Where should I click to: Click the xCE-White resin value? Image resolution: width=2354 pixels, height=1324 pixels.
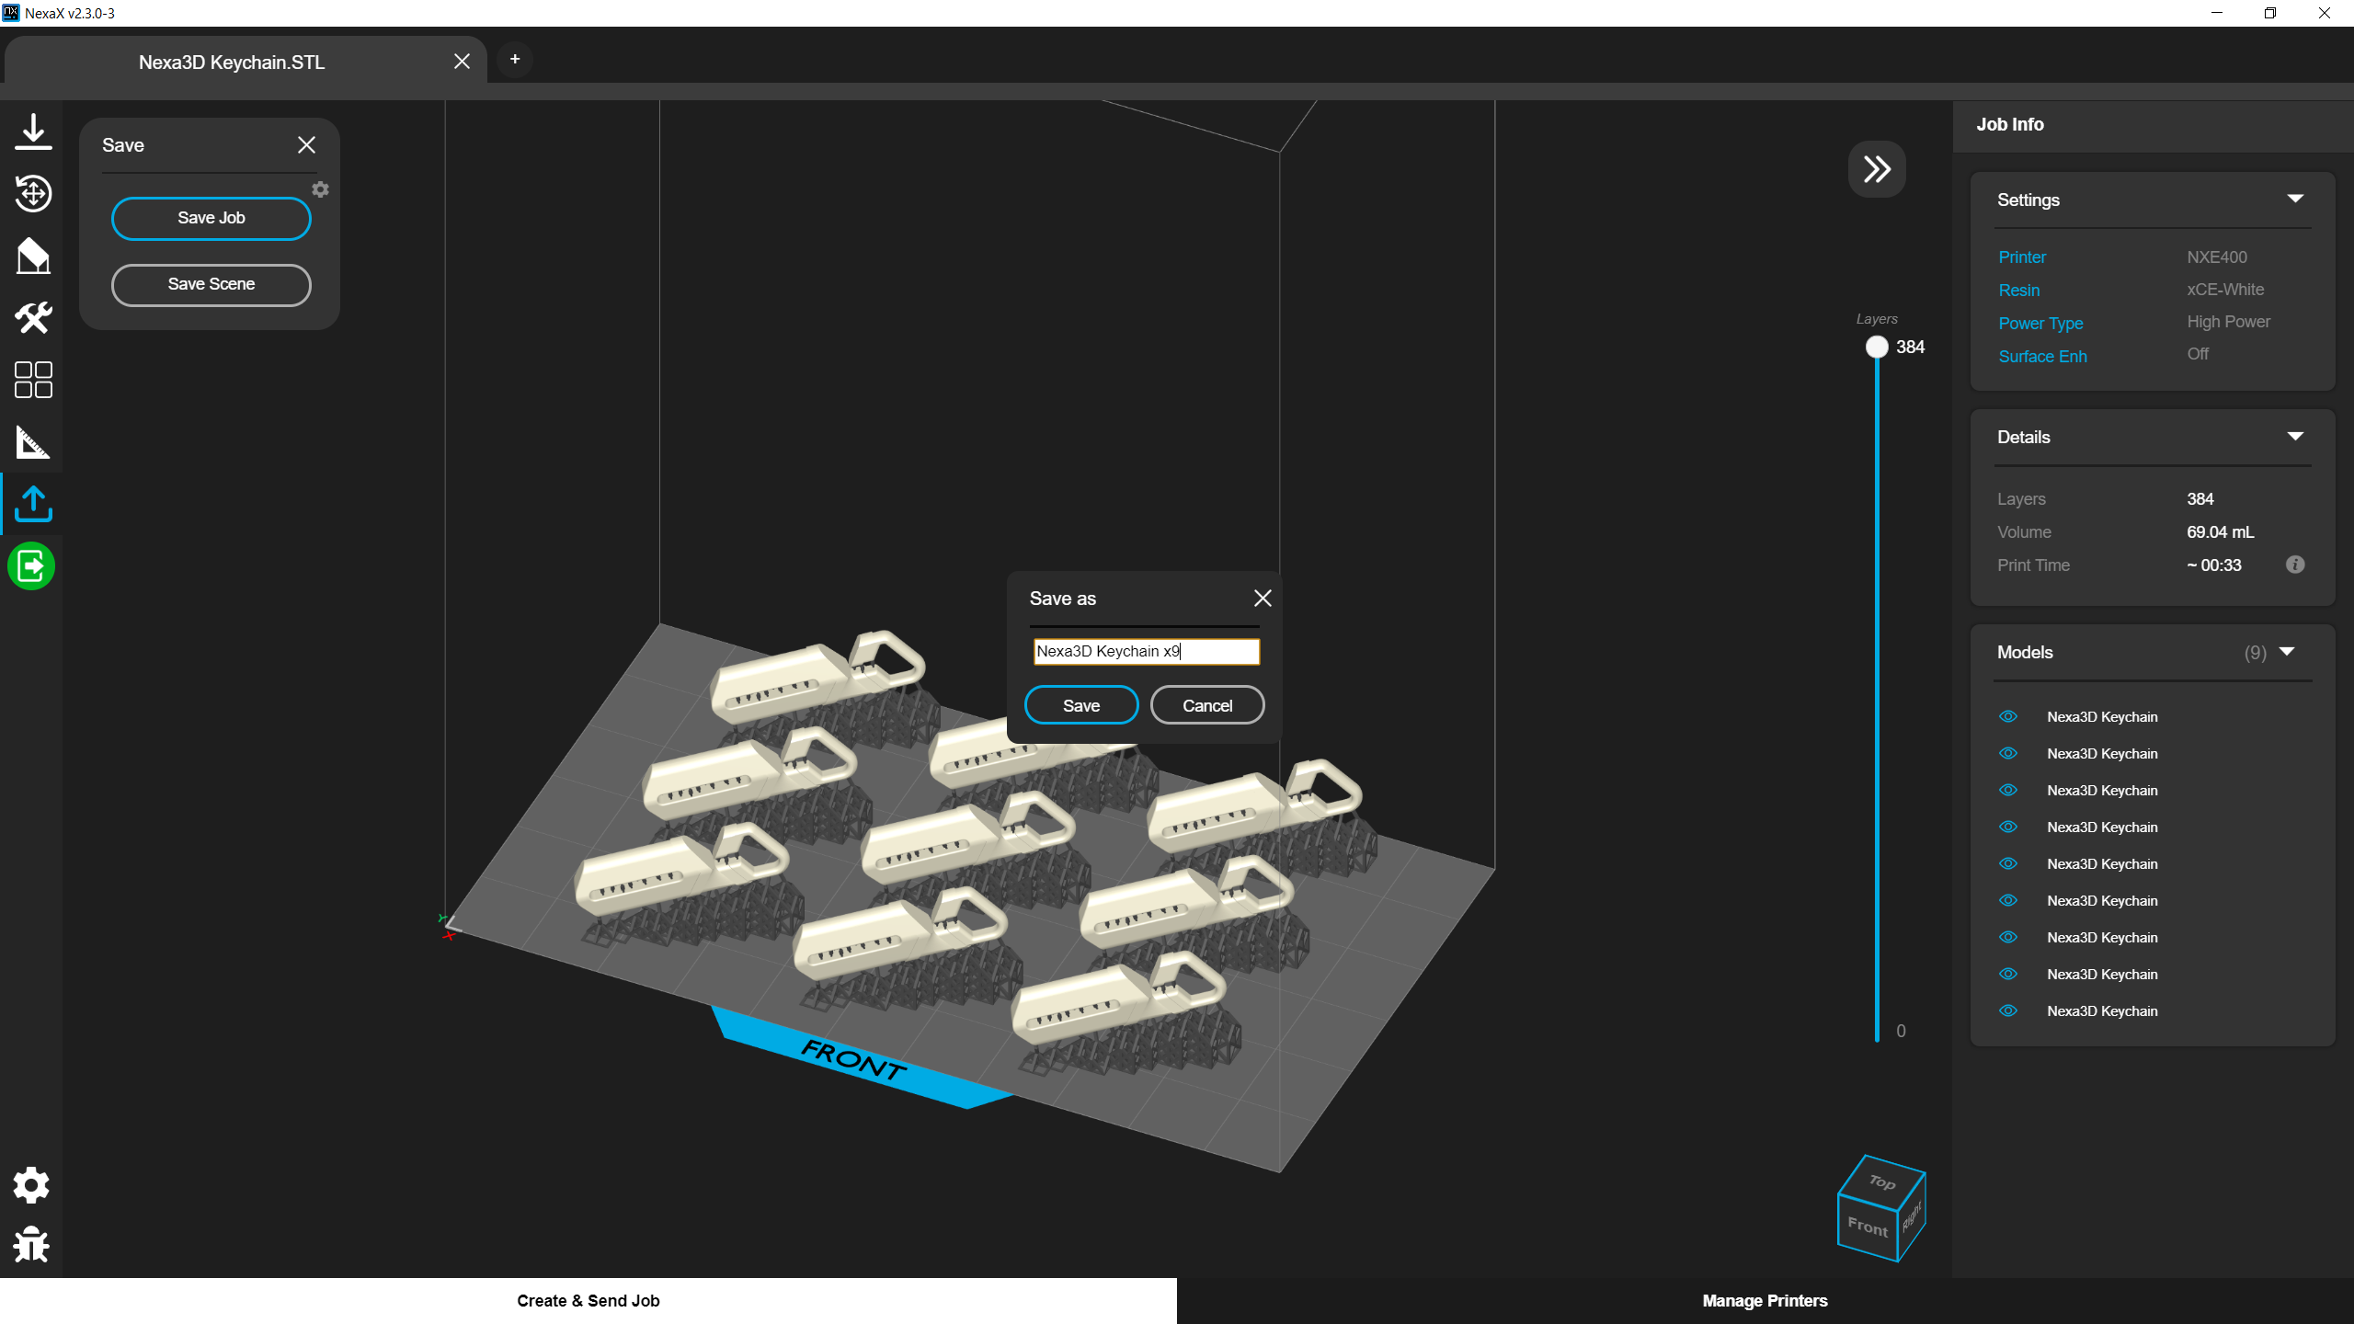tap(2225, 290)
